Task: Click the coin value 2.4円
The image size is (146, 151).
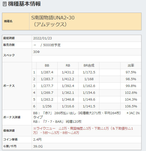Action: [x=37, y=139]
